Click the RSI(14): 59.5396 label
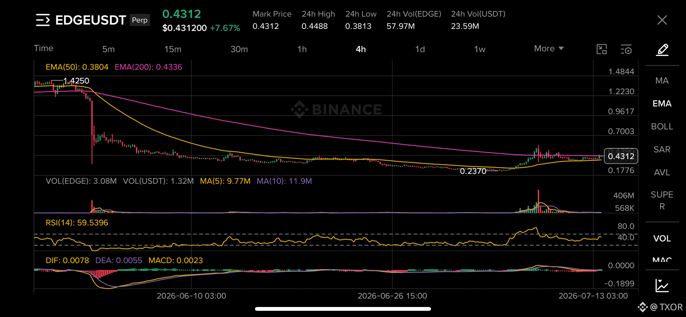The width and height of the screenshot is (686, 317). pos(77,223)
